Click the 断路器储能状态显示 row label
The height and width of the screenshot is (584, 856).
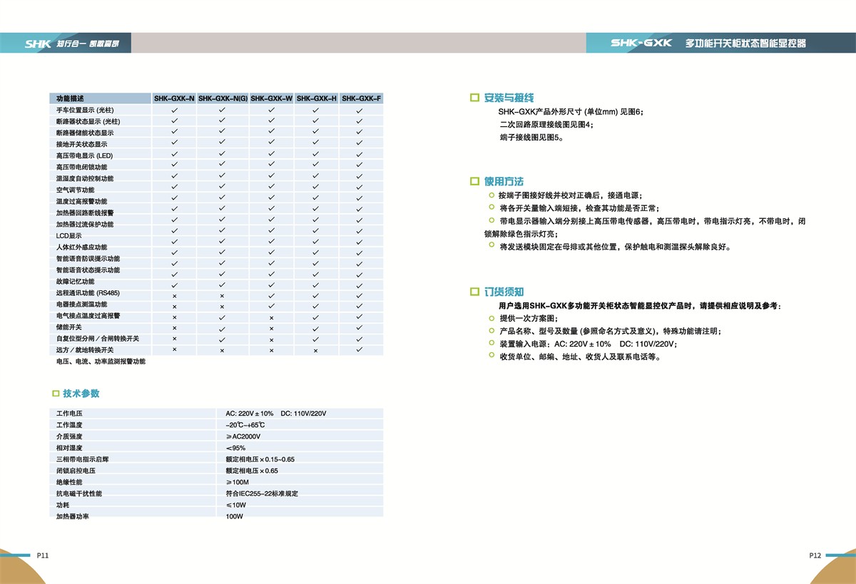click(85, 133)
